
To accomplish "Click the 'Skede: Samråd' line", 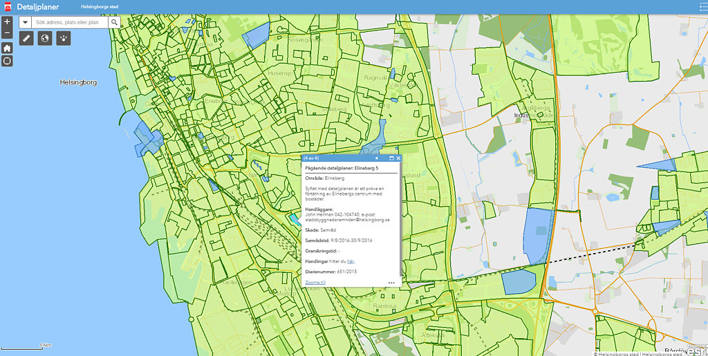I will point(321,230).
